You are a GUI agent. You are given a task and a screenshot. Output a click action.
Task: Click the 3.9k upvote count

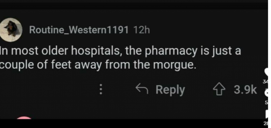pyautogui.click(x=245, y=89)
